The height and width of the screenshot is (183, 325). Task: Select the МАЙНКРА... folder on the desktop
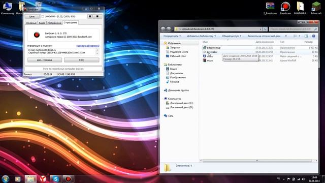pyautogui.click(x=301, y=8)
